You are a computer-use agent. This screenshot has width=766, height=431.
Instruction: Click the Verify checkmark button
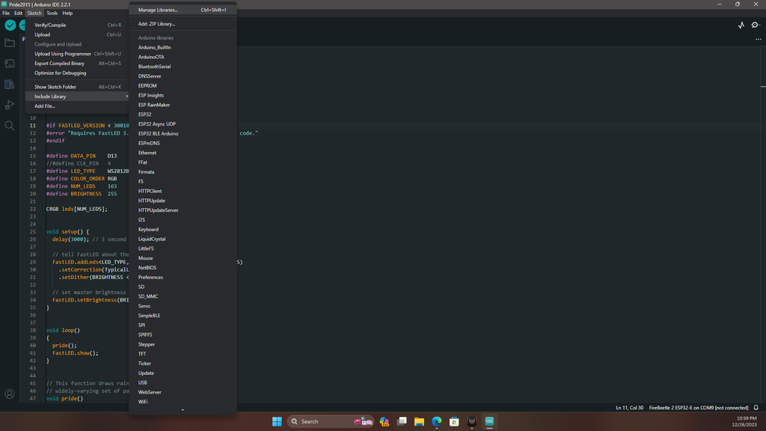pos(10,25)
